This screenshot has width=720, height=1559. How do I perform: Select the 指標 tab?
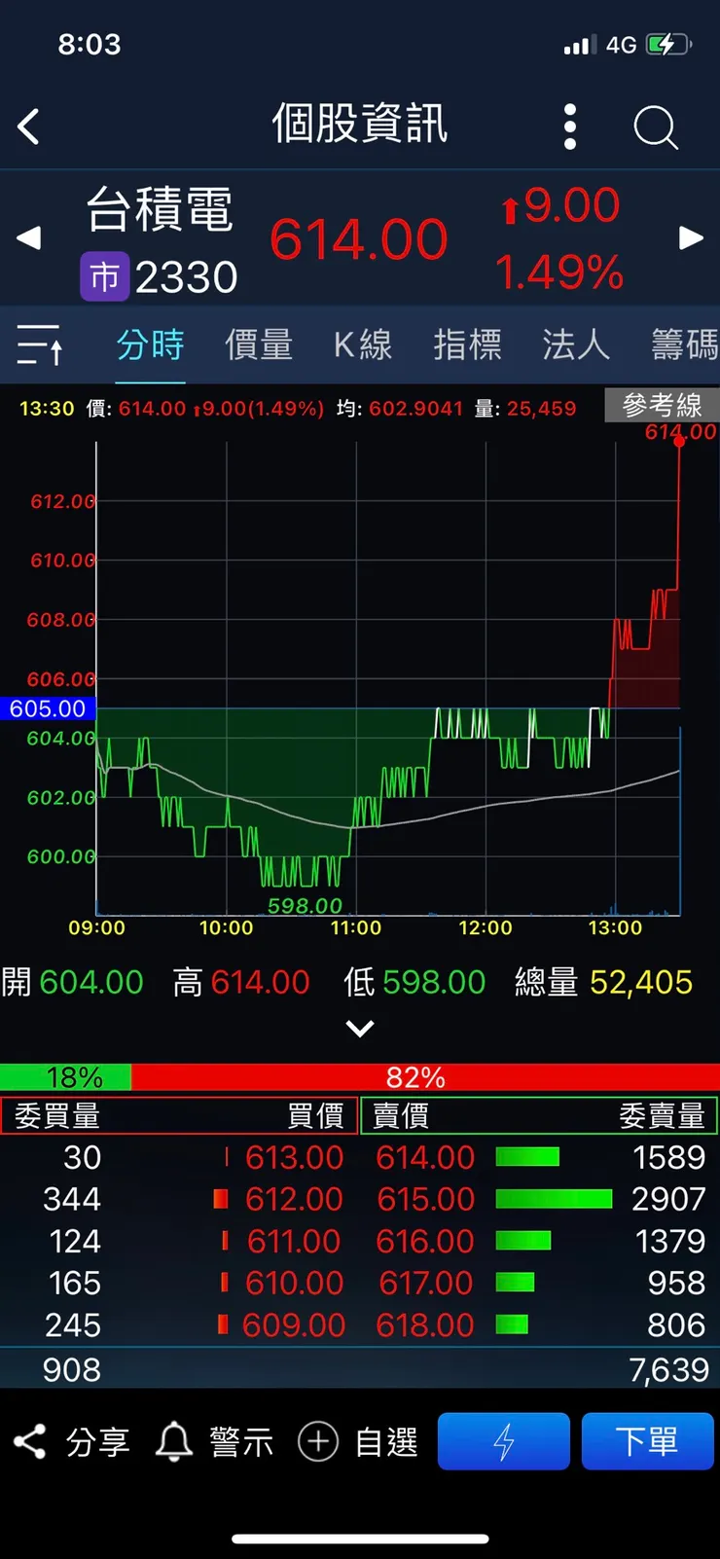[x=468, y=344]
